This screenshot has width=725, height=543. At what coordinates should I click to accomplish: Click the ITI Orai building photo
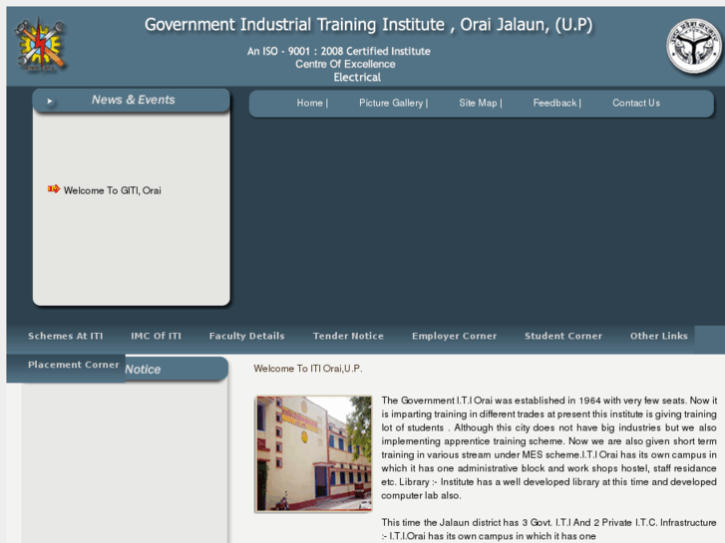(314, 453)
